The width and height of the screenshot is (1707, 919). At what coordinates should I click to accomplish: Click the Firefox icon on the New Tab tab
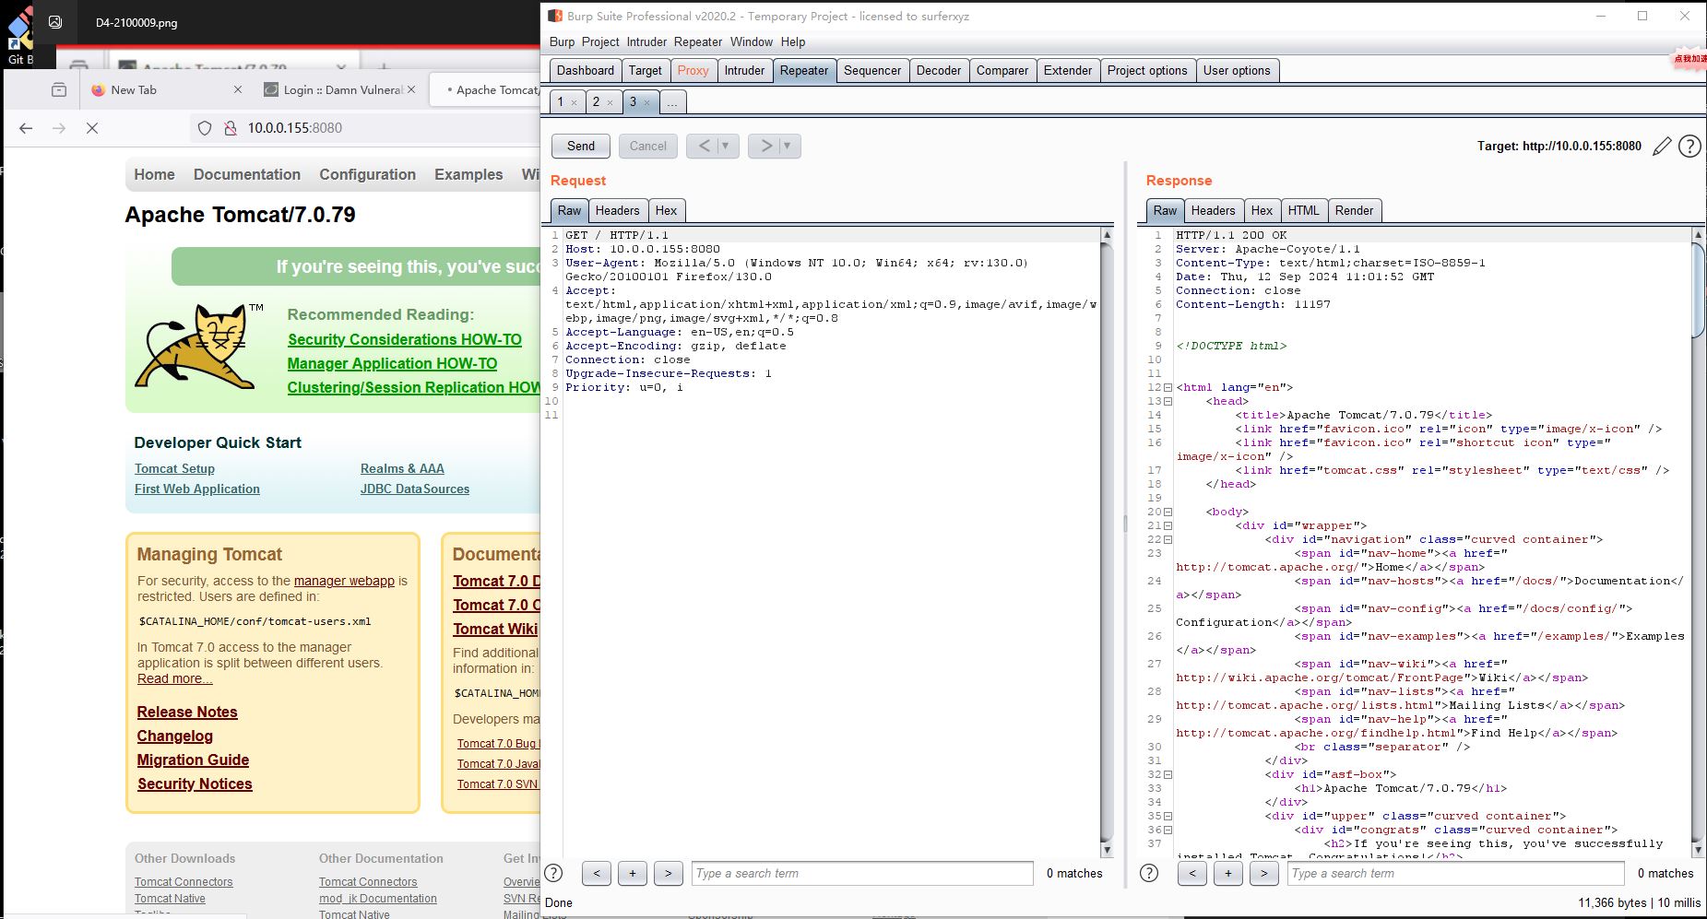pos(99,89)
